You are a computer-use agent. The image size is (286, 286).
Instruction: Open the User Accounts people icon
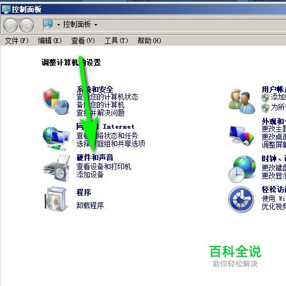click(242, 101)
